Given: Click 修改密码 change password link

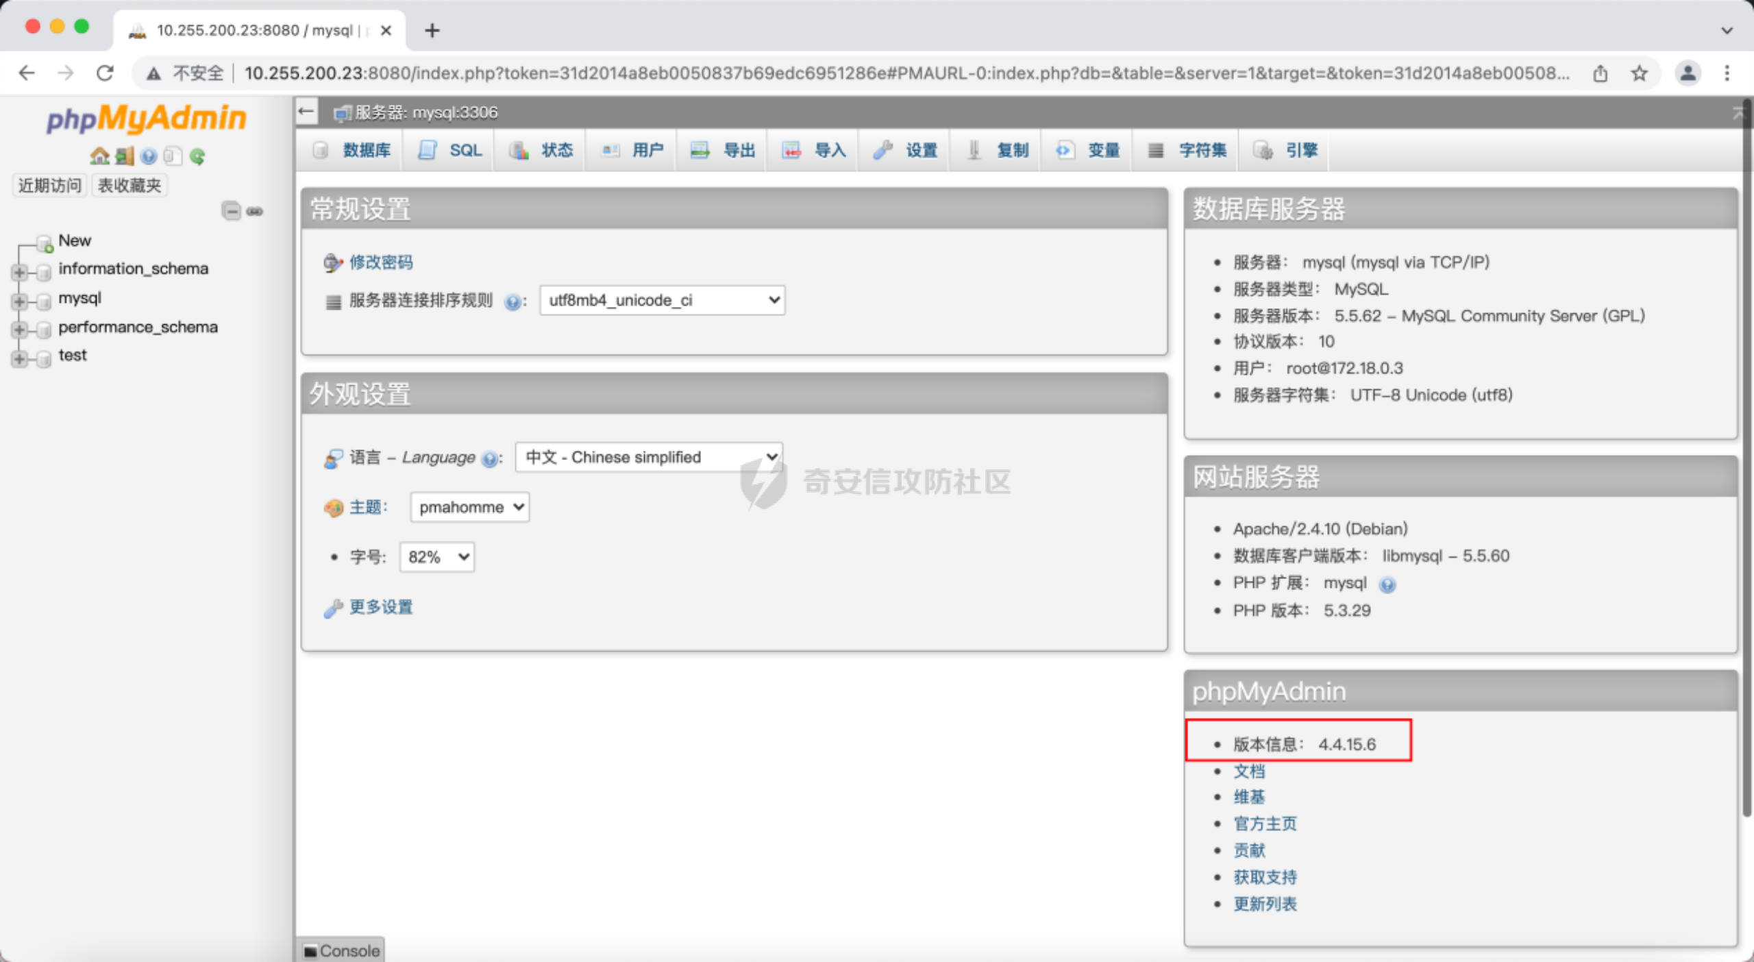Looking at the screenshot, I should tap(381, 262).
